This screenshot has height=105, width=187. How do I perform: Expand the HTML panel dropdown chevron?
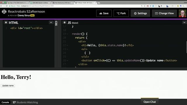click(x=51, y=22)
